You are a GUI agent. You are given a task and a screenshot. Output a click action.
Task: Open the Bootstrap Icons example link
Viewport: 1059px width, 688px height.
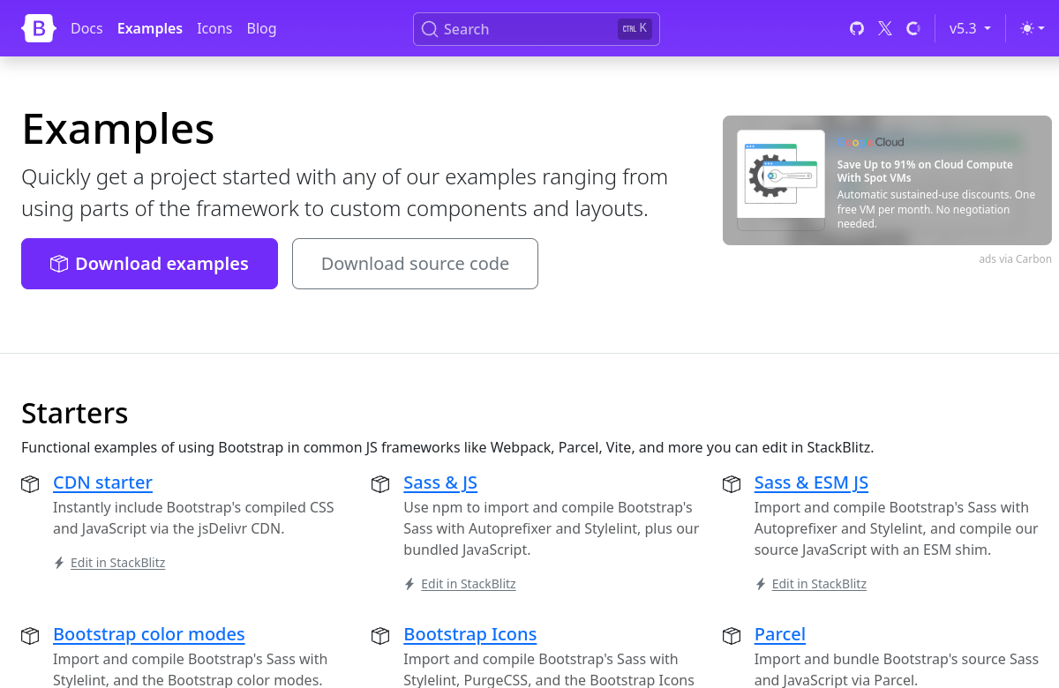click(x=470, y=634)
